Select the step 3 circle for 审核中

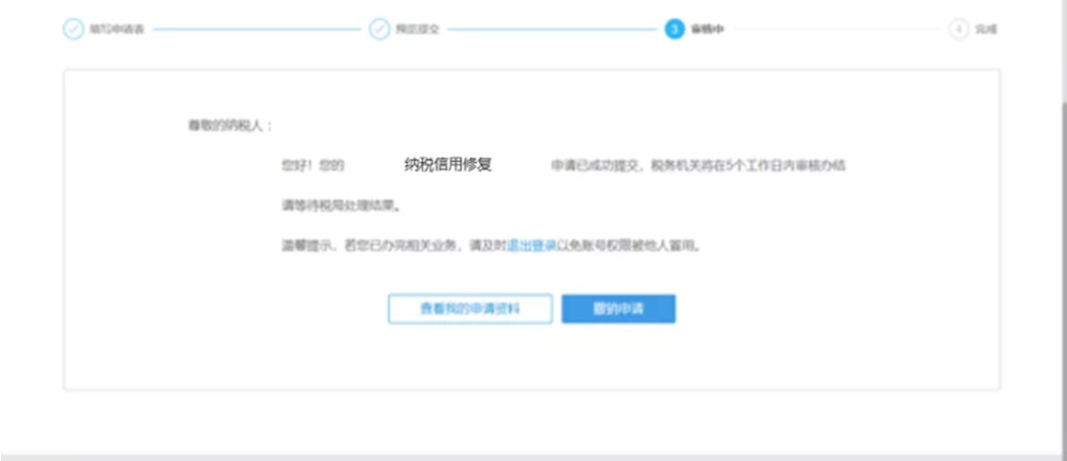tap(675, 30)
